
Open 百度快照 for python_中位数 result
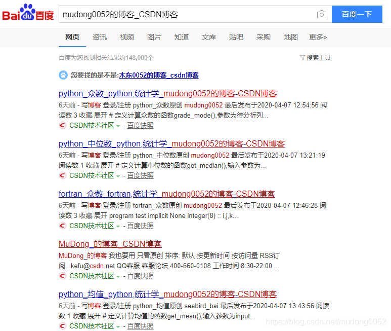click(141, 175)
